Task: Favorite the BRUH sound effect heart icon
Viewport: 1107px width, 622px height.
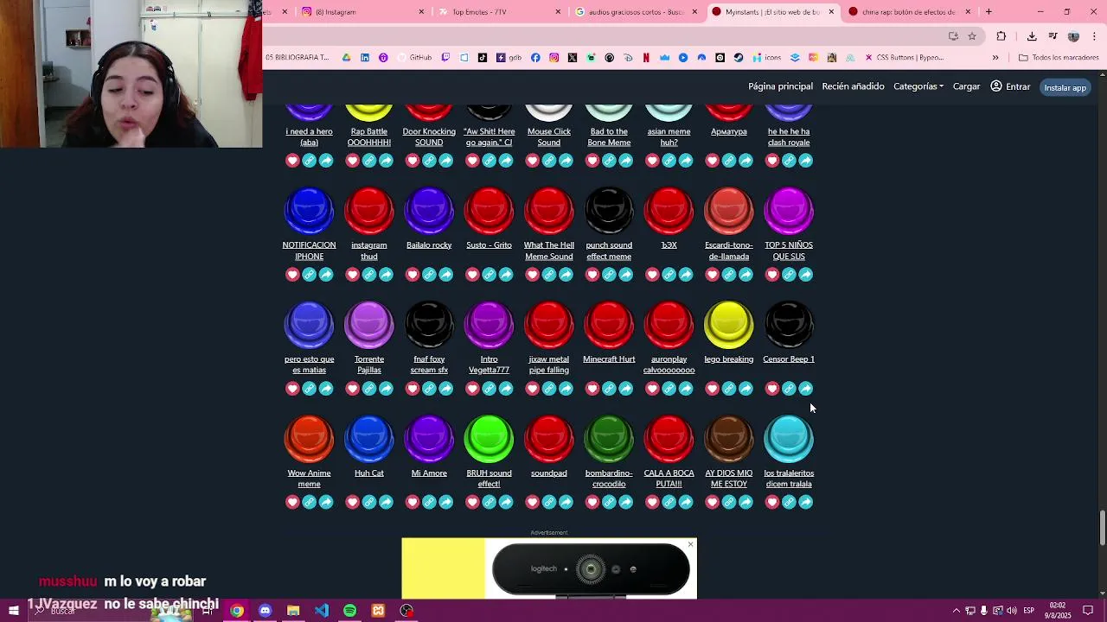Action: pos(472,503)
